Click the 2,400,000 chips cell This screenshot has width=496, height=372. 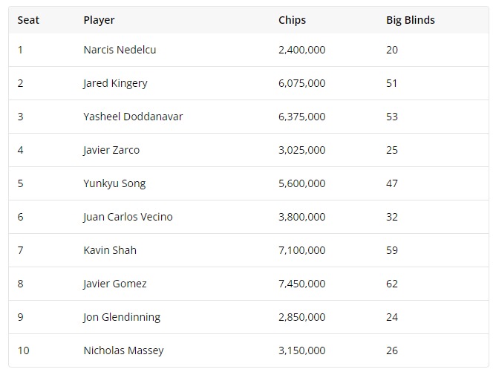301,50
